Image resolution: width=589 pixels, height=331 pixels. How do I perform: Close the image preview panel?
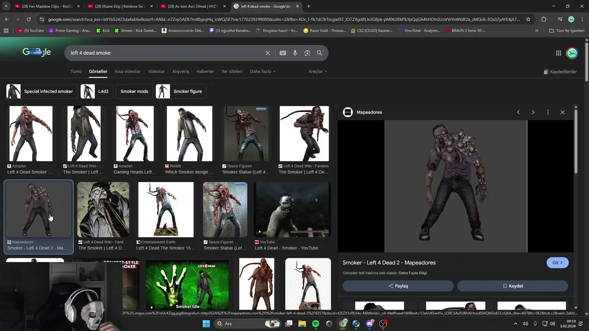click(562, 112)
